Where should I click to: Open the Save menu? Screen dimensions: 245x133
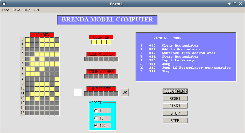pyautogui.click(x=16, y=10)
